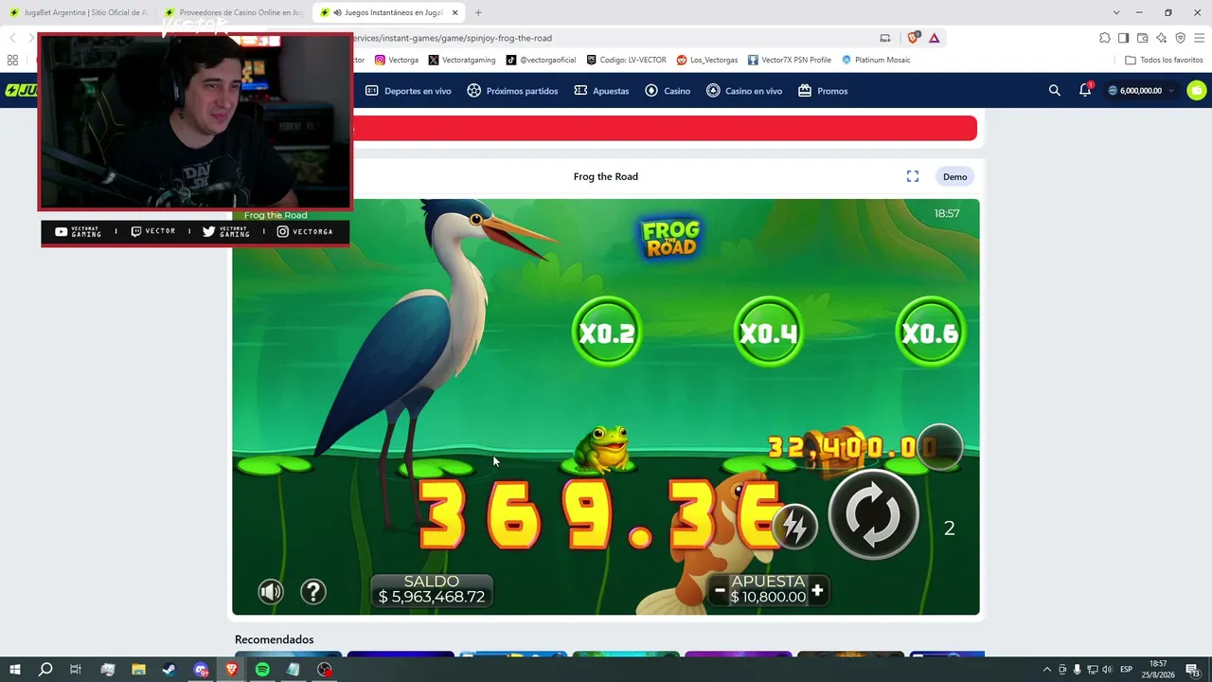
Task: Pick the X0.6 multiplier bubble
Action: pyautogui.click(x=930, y=332)
